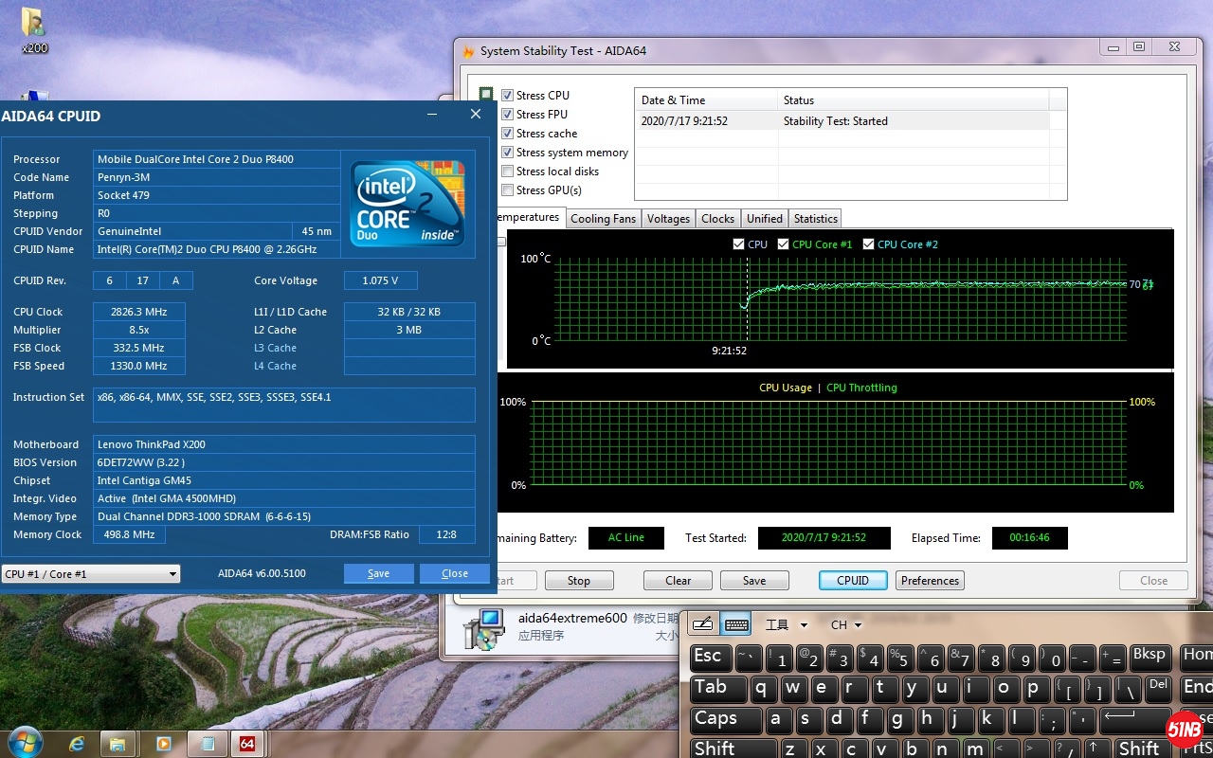Open Windows Explorer from the taskbar

pyautogui.click(x=118, y=743)
